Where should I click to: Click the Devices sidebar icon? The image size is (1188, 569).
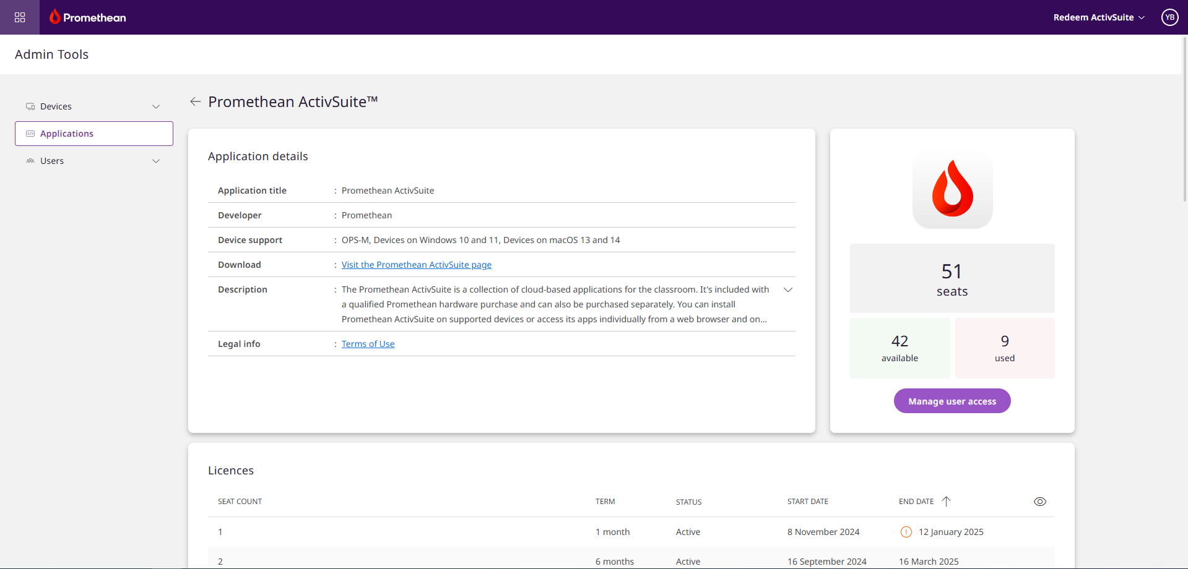[x=30, y=106]
